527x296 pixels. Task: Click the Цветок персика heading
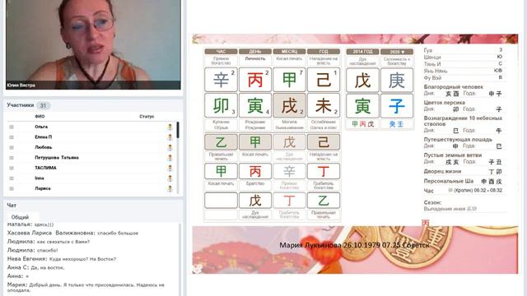tap(445, 103)
